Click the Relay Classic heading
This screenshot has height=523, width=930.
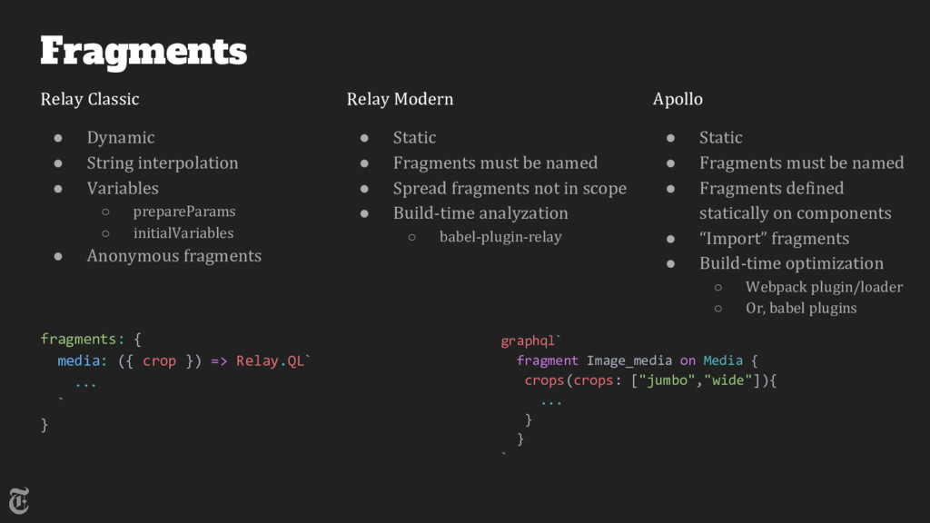click(x=90, y=99)
